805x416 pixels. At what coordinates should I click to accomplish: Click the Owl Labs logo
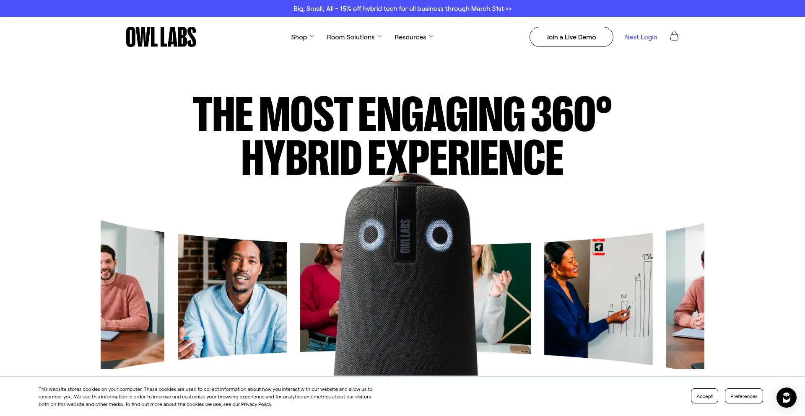tap(161, 37)
